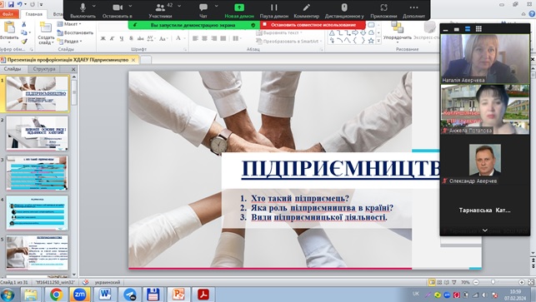Screen dimensions: 536x302
Task: Align text right in paragraph group
Action: (213, 38)
